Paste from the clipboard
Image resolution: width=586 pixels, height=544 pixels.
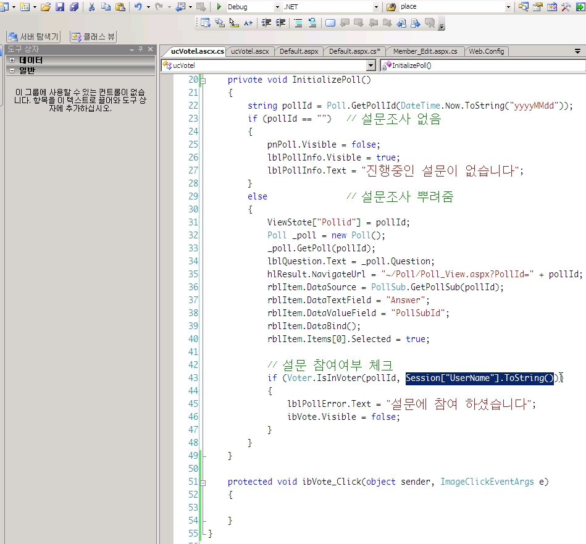pyautogui.click(x=120, y=7)
